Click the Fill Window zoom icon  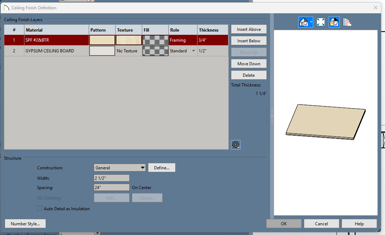[x=321, y=22]
